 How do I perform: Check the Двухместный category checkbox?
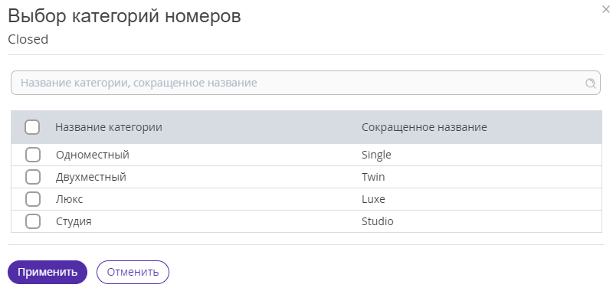pyautogui.click(x=33, y=177)
